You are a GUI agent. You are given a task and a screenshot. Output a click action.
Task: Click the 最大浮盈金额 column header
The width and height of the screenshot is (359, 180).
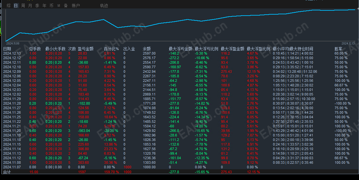(232, 49)
